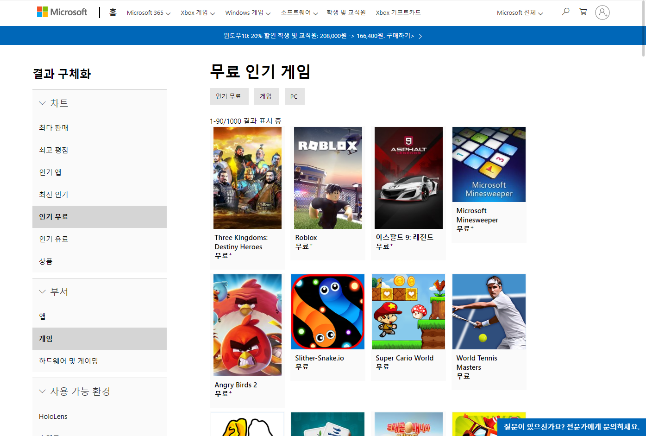646x436 pixels.
Task: Select 최다 판매 chart filter
Action: 100,128
